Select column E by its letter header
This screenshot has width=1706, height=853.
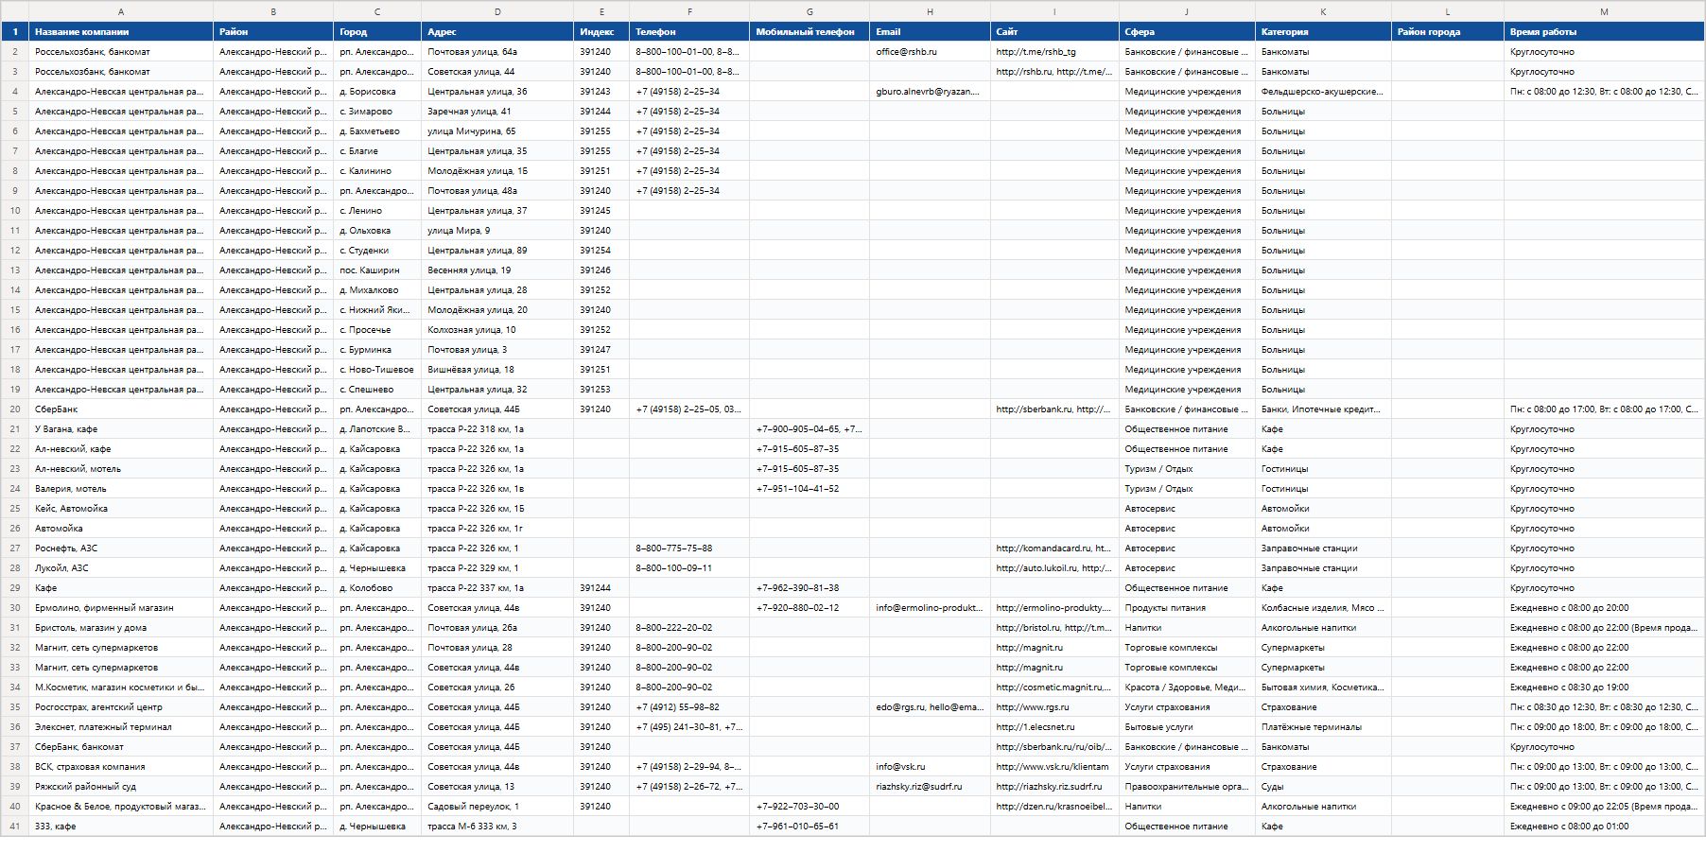pyautogui.click(x=601, y=11)
